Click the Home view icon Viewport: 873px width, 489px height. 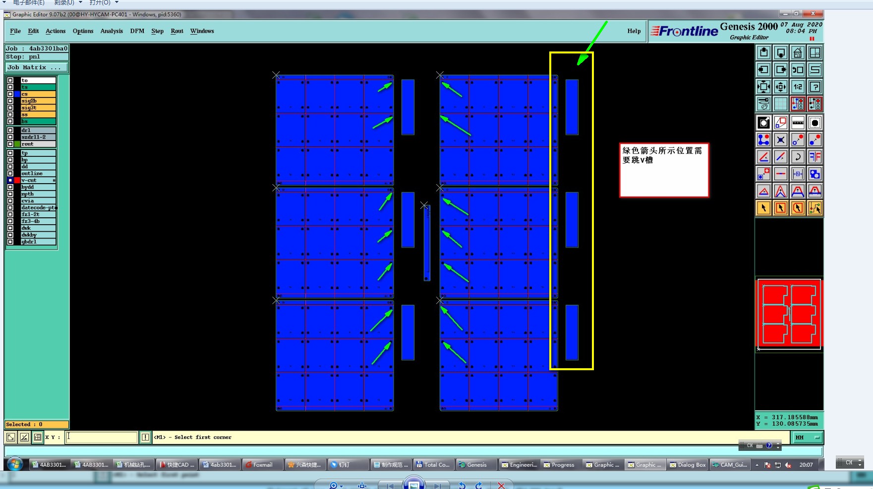pyautogui.click(x=798, y=53)
